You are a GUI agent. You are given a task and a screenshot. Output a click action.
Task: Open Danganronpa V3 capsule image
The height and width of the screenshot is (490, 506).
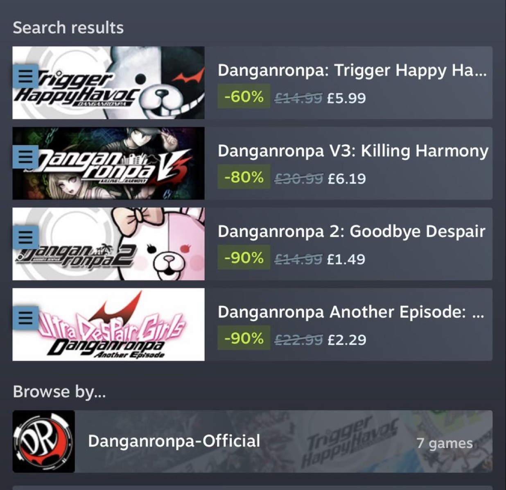click(x=108, y=163)
